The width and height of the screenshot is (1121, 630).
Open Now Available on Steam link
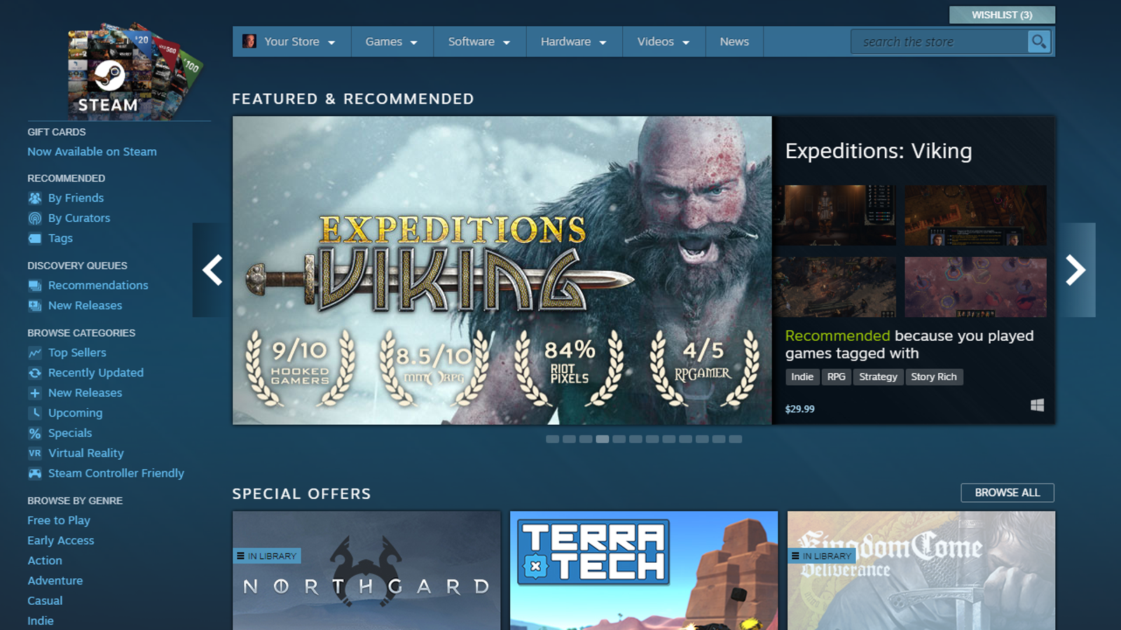[x=92, y=152]
